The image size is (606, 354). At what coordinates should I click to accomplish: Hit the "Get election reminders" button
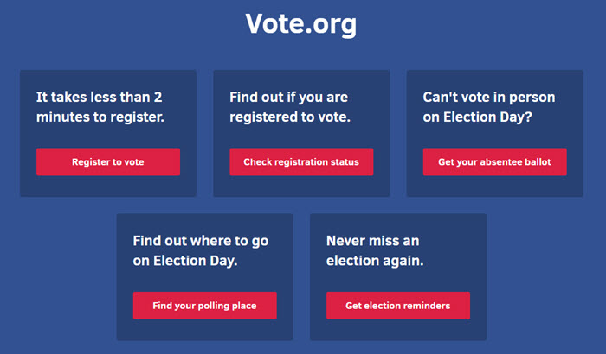(398, 305)
